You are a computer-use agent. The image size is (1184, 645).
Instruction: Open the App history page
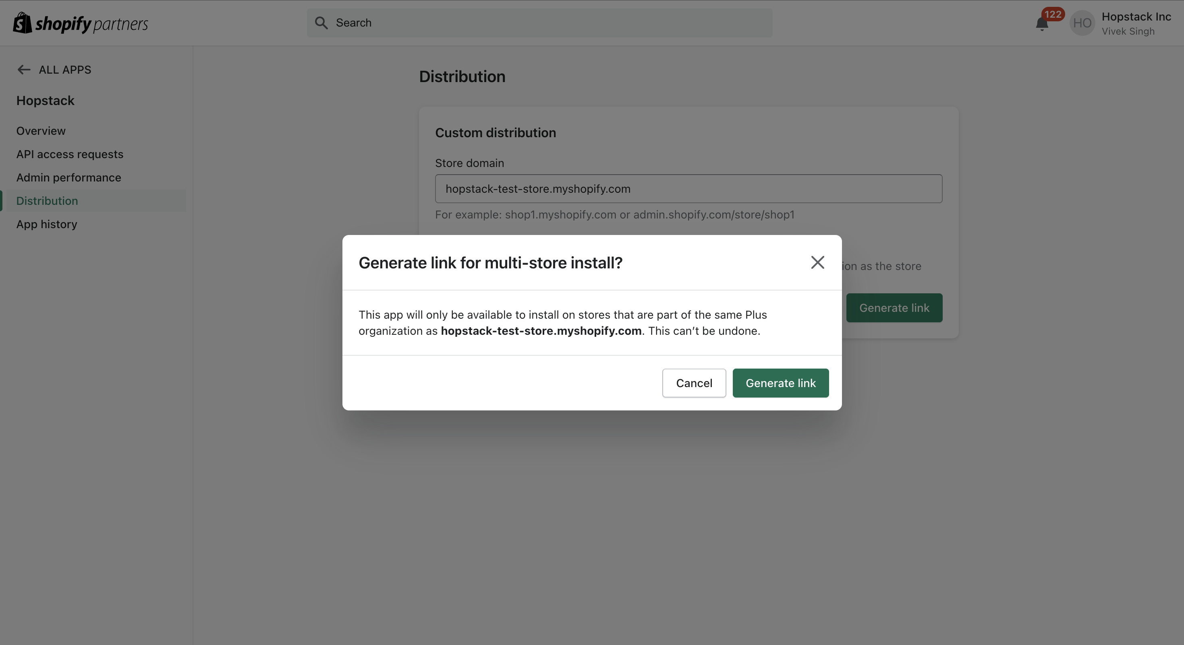click(x=47, y=225)
